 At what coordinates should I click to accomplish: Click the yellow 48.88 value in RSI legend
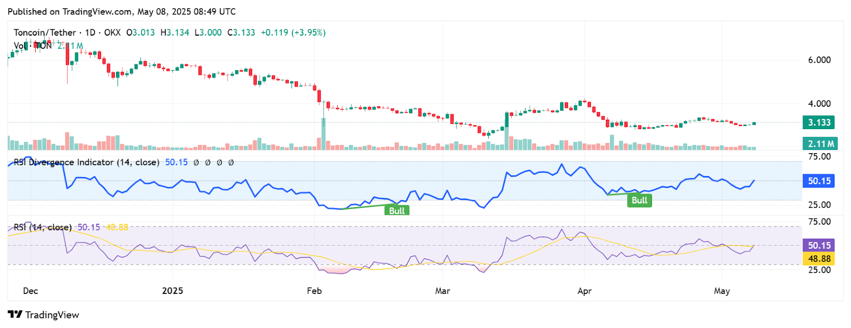(x=116, y=227)
